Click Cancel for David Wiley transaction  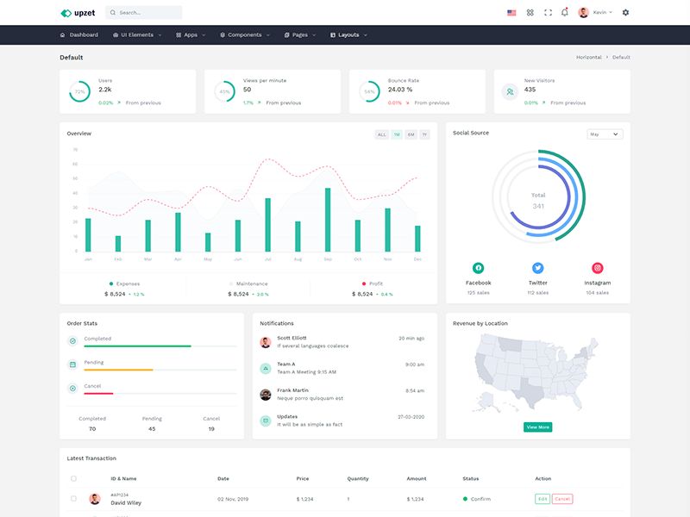pos(562,499)
